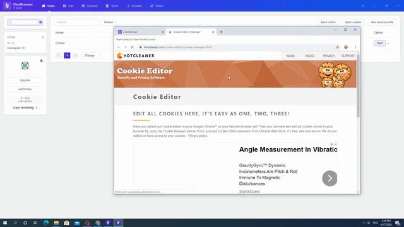The height and width of the screenshot is (227, 404).
Task: Click the browser page vertical scrollbar
Action: [358, 86]
